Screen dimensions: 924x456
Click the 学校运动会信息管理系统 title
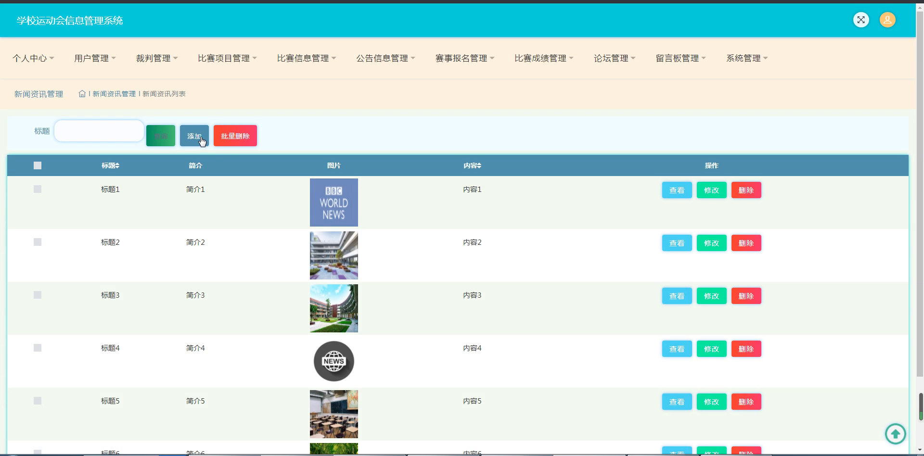click(x=70, y=21)
